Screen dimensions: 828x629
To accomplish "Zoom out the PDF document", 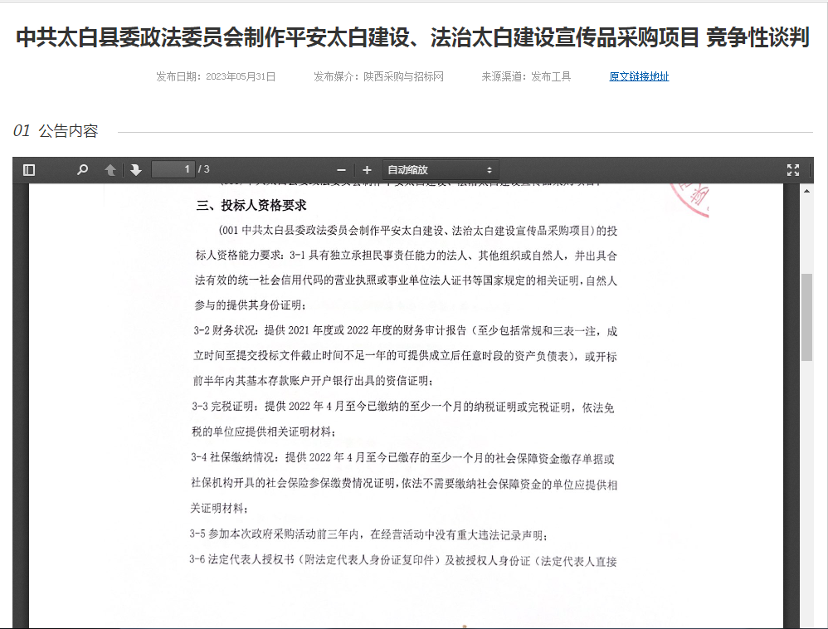I will 341,170.
